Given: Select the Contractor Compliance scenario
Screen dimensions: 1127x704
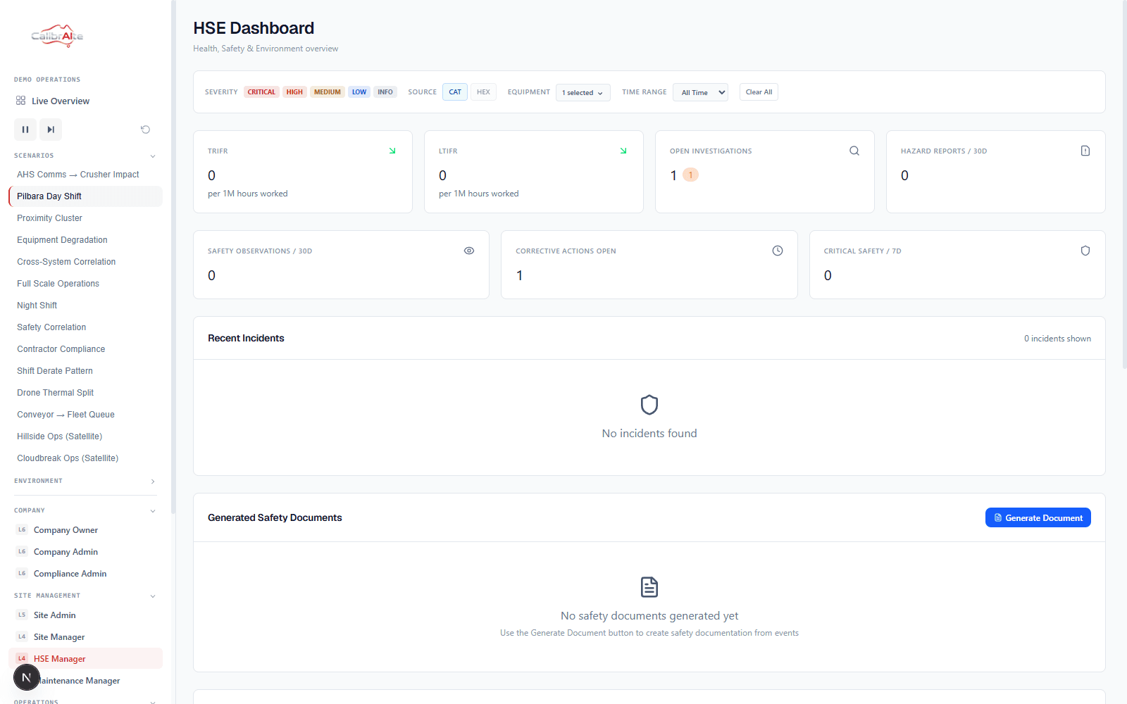Looking at the screenshot, I should point(85,349).
